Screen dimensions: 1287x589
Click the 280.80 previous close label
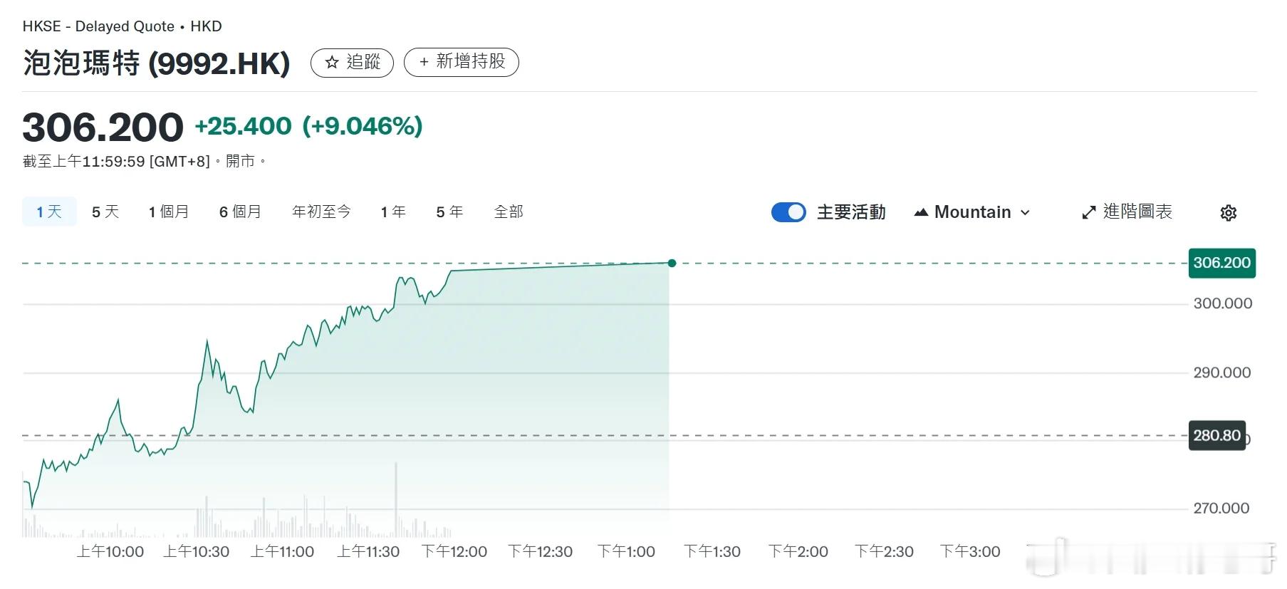click(x=1216, y=435)
